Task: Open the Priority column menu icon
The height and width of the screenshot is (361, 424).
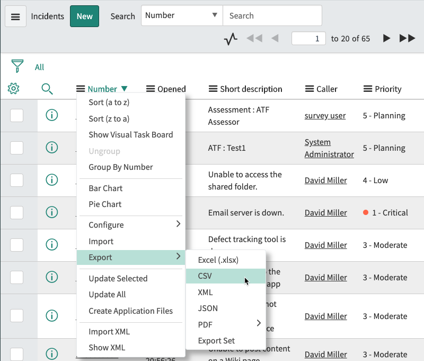Action: 368,89
